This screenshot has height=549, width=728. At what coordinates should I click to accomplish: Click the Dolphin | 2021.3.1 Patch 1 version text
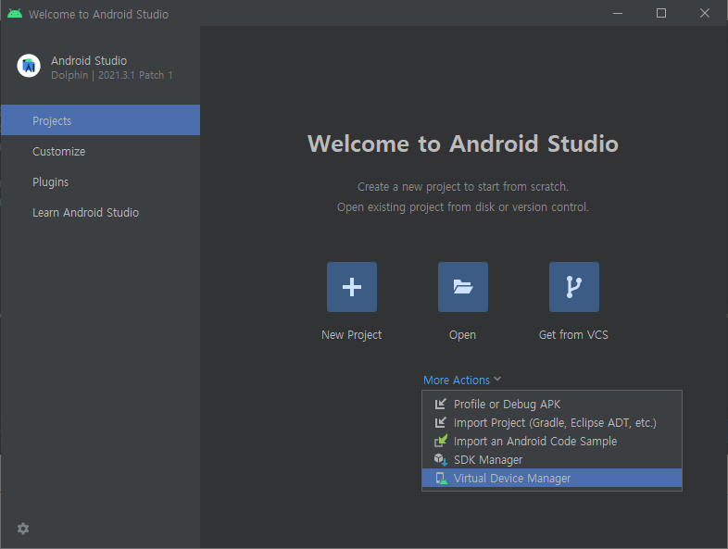(x=111, y=75)
